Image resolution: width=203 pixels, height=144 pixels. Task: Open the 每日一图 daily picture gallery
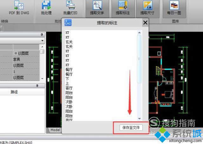pos(174,8)
